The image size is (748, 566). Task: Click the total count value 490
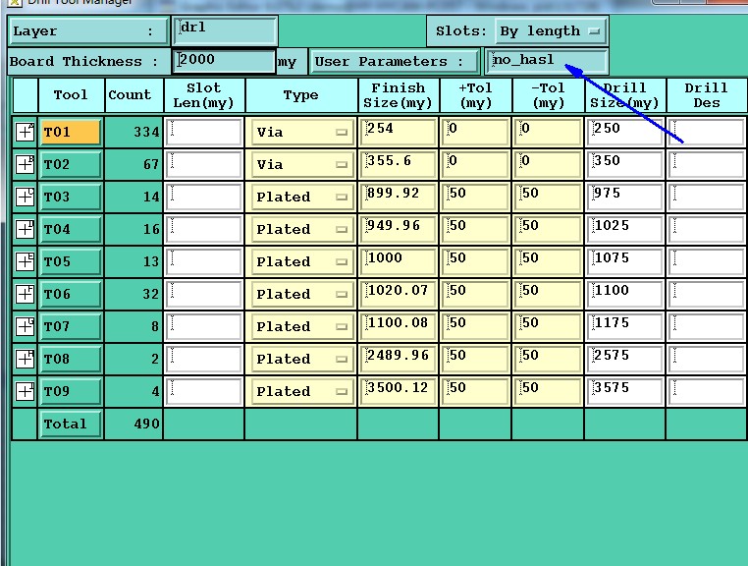pyautogui.click(x=146, y=424)
